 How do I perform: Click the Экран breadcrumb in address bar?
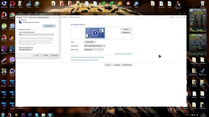[x=65, y=17]
